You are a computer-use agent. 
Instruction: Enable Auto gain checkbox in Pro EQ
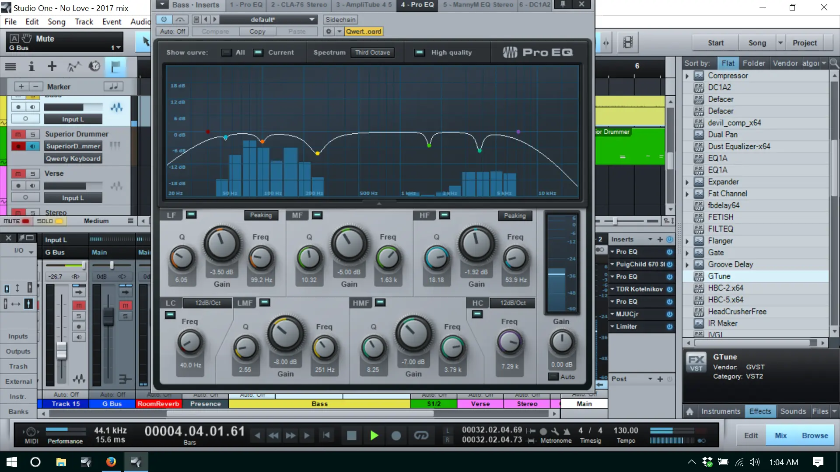click(x=553, y=377)
